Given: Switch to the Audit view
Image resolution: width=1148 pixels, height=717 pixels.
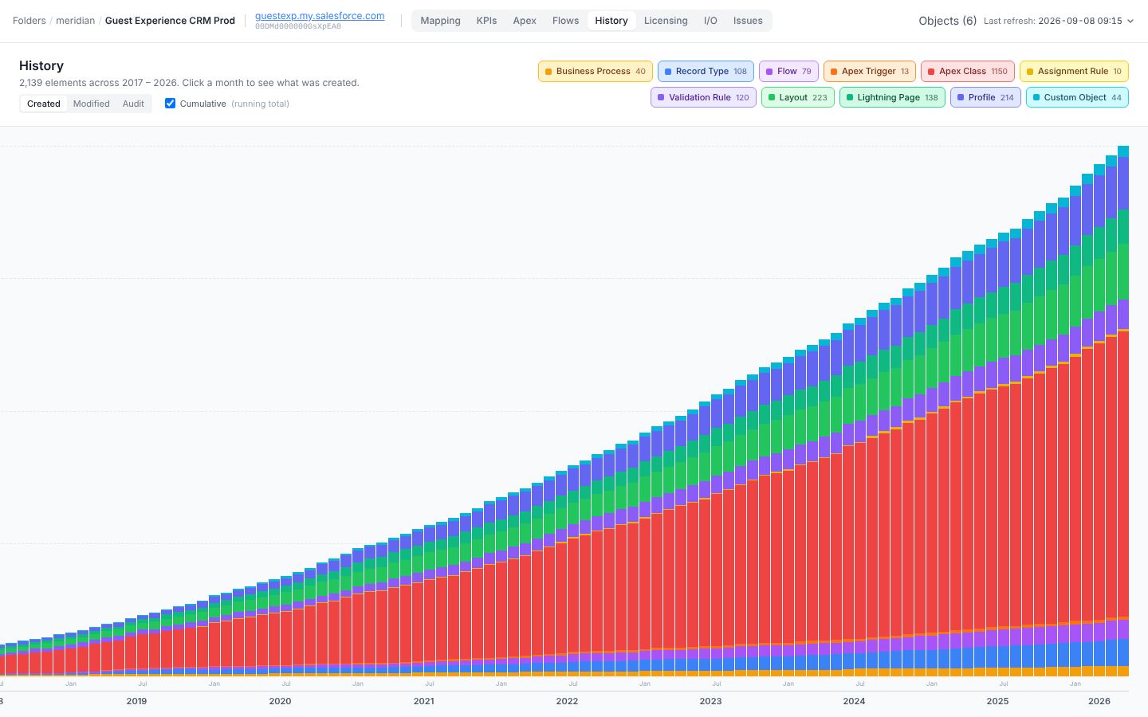Looking at the screenshot, I should tap(133, 104).
